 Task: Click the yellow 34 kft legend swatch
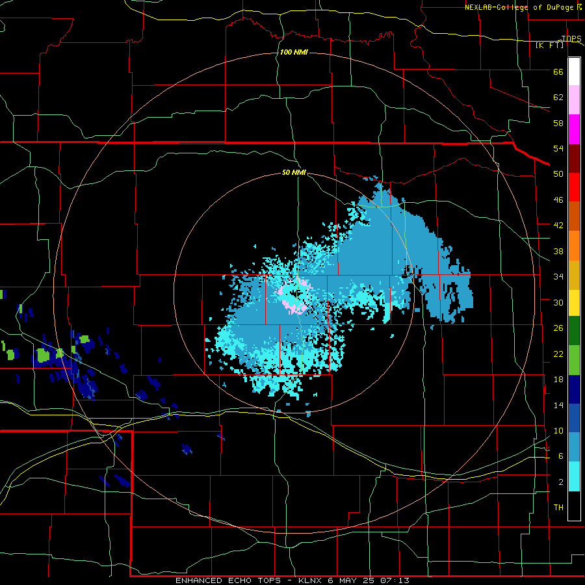pyautogui.click(x=574, y=302)
